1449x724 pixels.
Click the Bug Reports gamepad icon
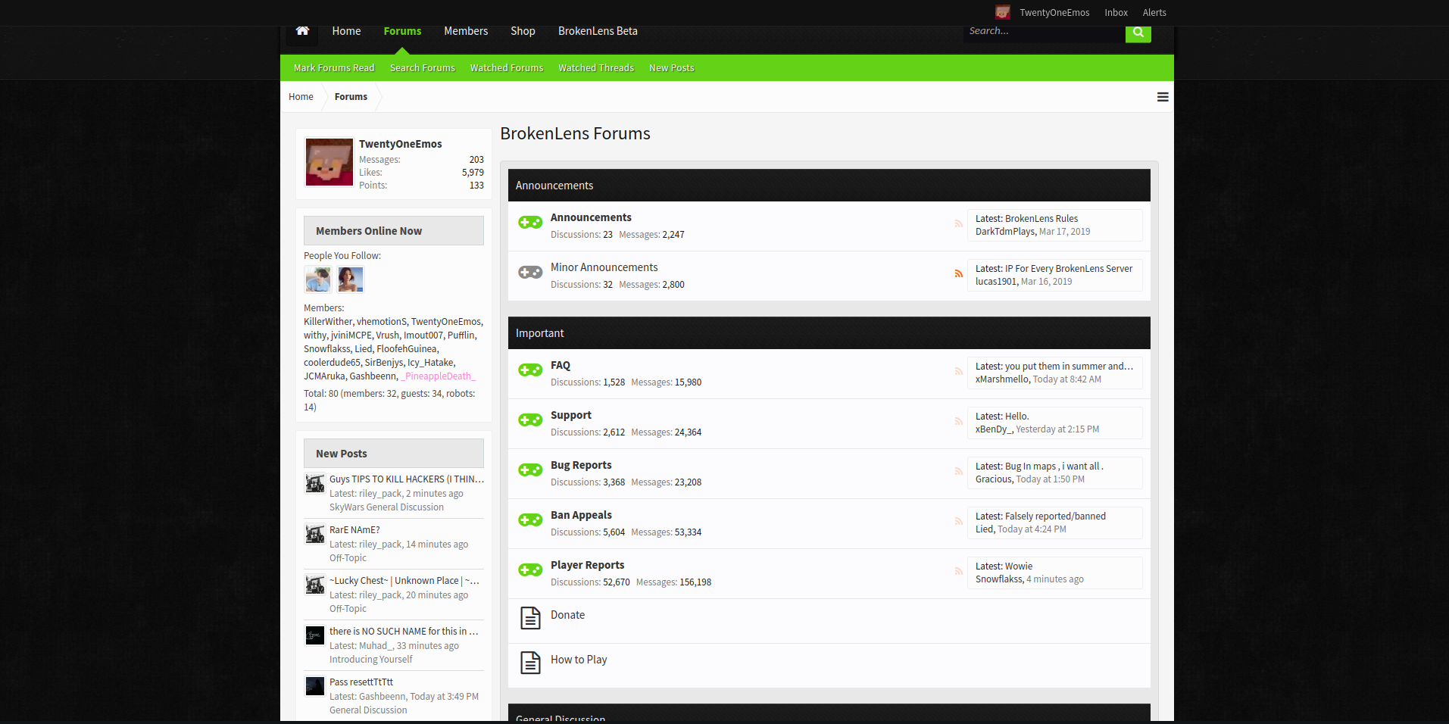[530, 470]
